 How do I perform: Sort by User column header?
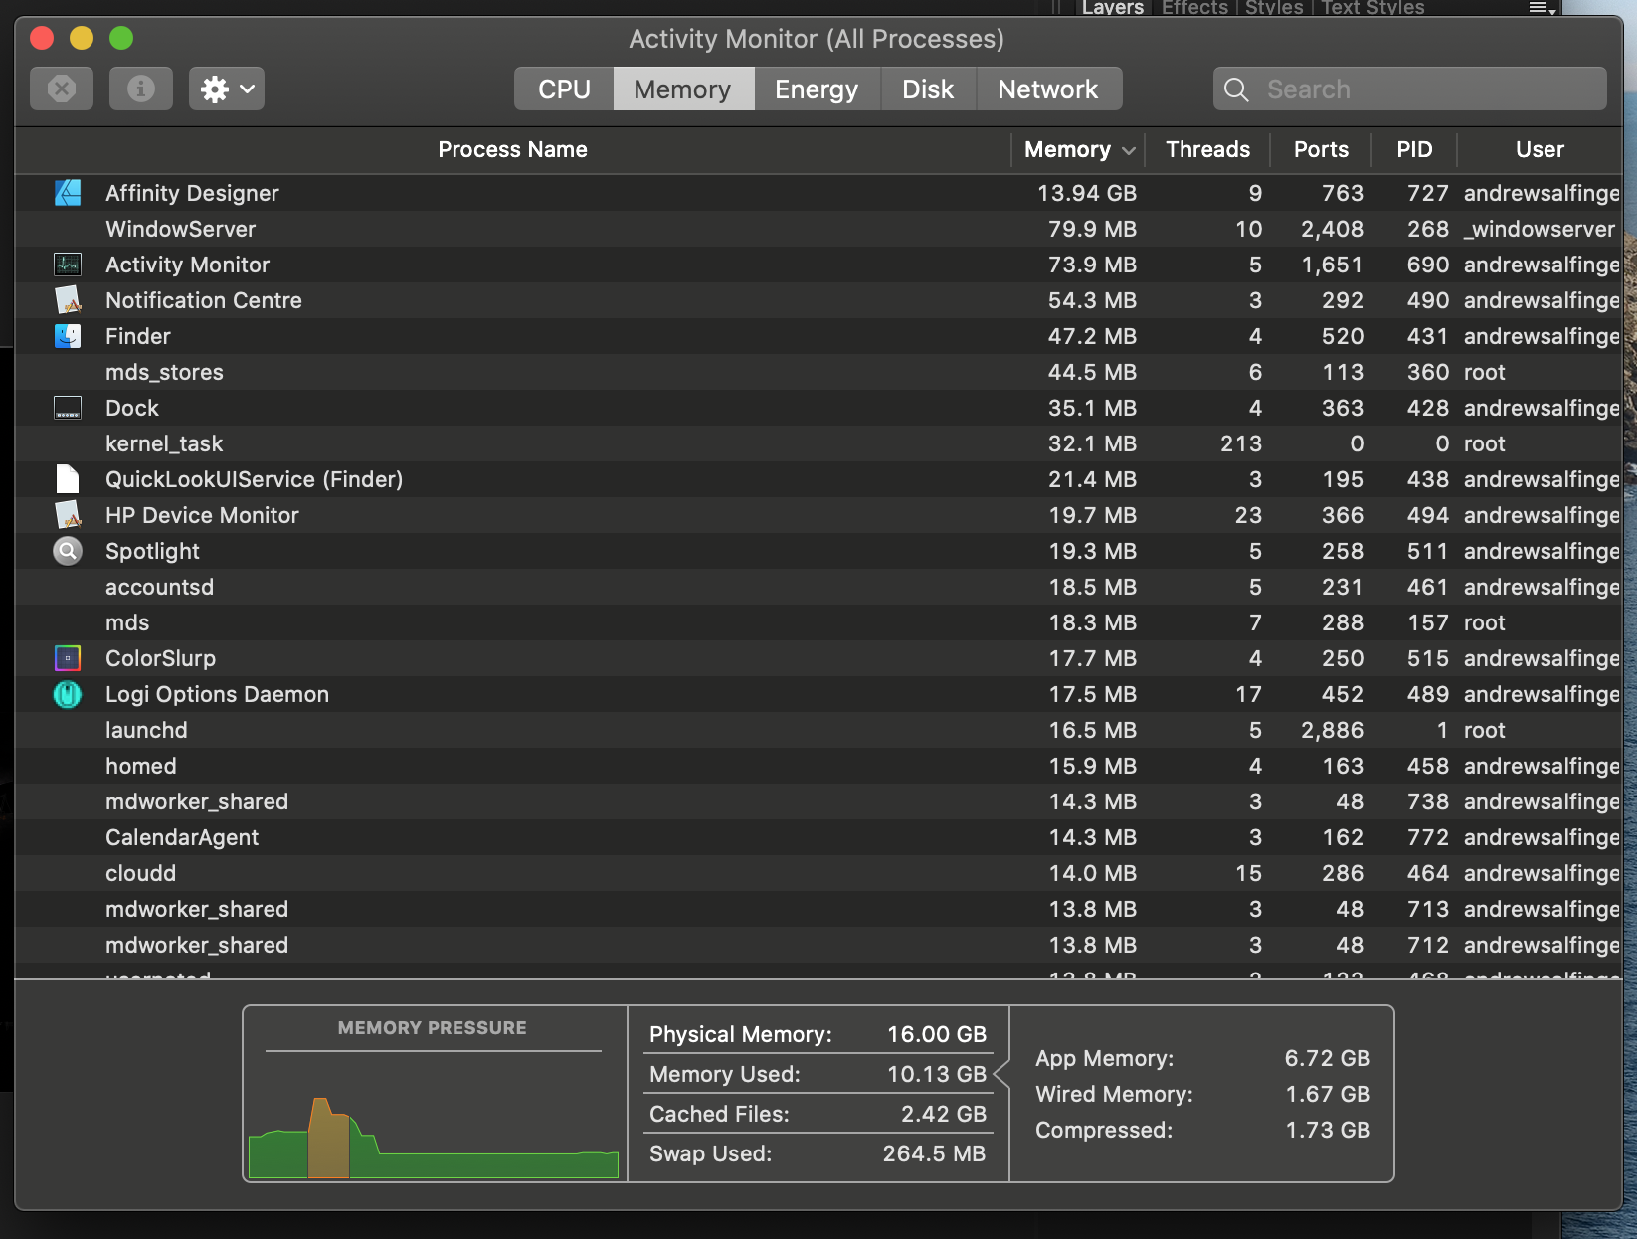tap(1540, 149)
